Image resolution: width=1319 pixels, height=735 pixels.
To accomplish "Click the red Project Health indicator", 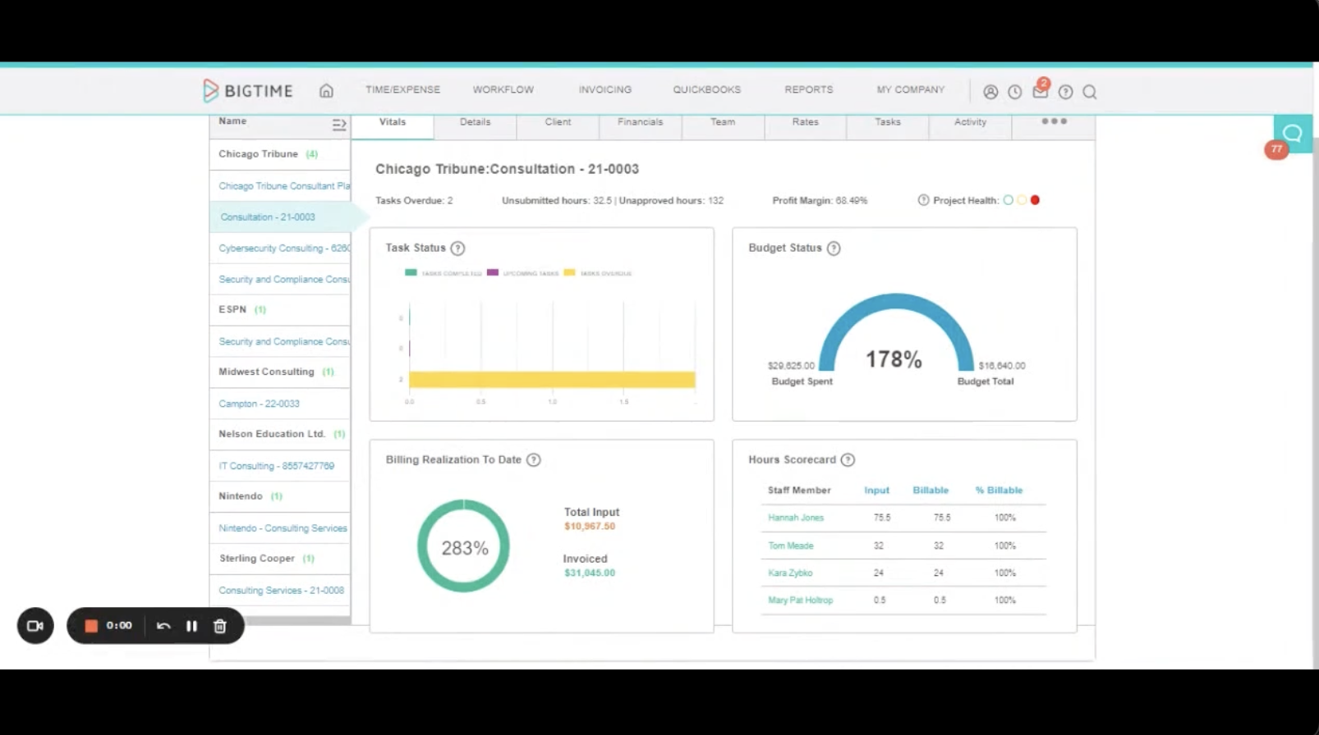I will [1035, 200].
